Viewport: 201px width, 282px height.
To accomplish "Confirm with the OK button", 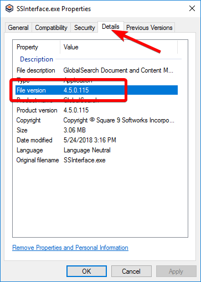I will (x=86, y=271).
